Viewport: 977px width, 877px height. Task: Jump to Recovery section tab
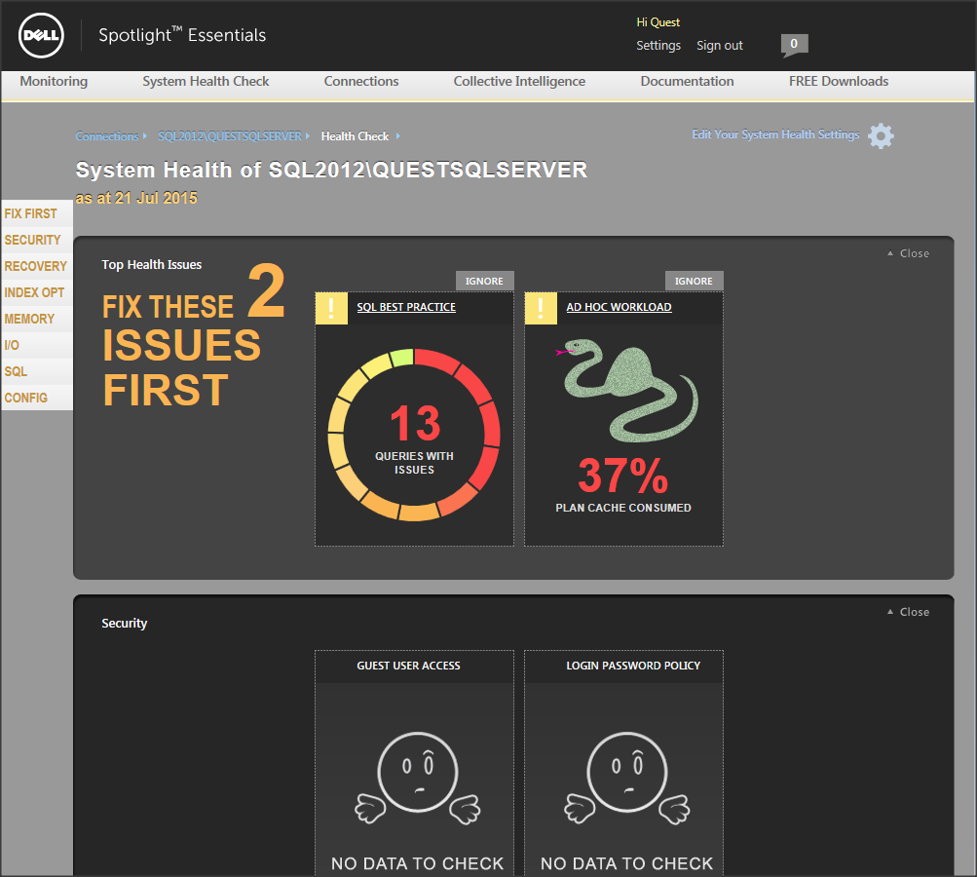point(37,265)
